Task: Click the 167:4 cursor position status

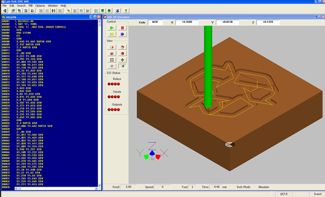Action: point(283,194)
